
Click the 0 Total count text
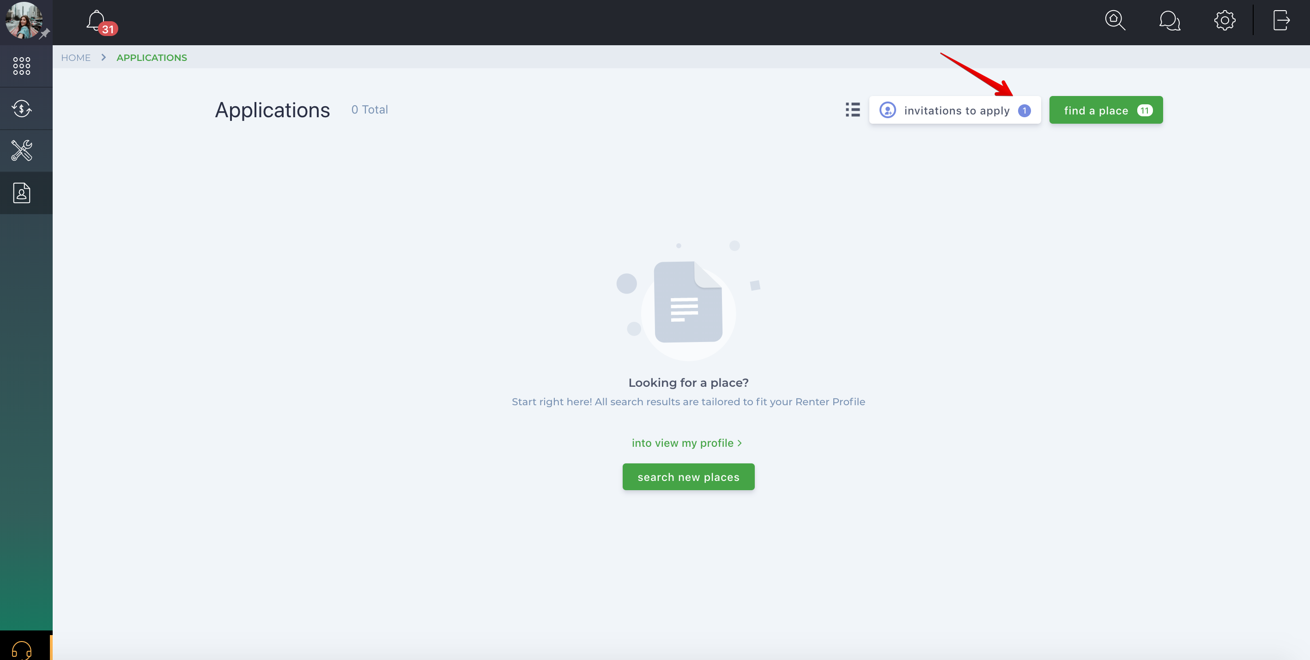pyautogui.click(x=369, y=109)
